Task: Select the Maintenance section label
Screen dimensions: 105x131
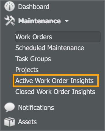Action: pyautogui.click(x=39, y=21)
